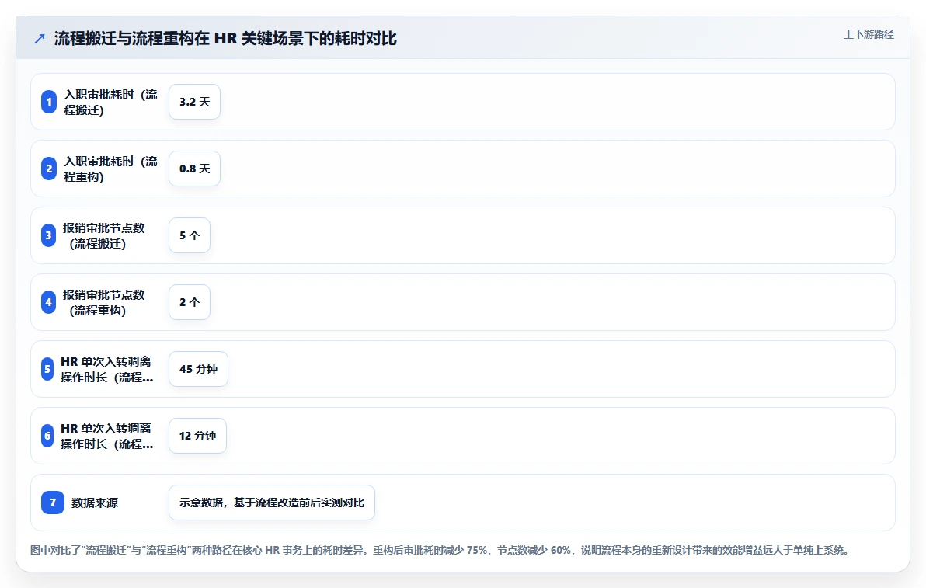
Task: Select the 5 个 value chip
Action: (x=190, y=235)
